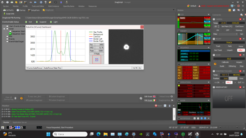Viewport: 246px width, 138px height.
Task: Click the Abort icon in the Monitor panel
Action: tap(156, 105)
